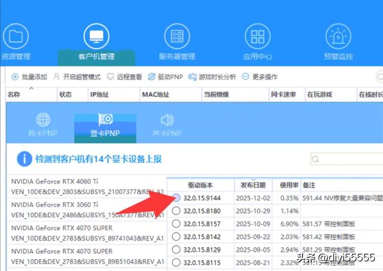Click the 581.57 带控制面板 note

click(329, 224)
